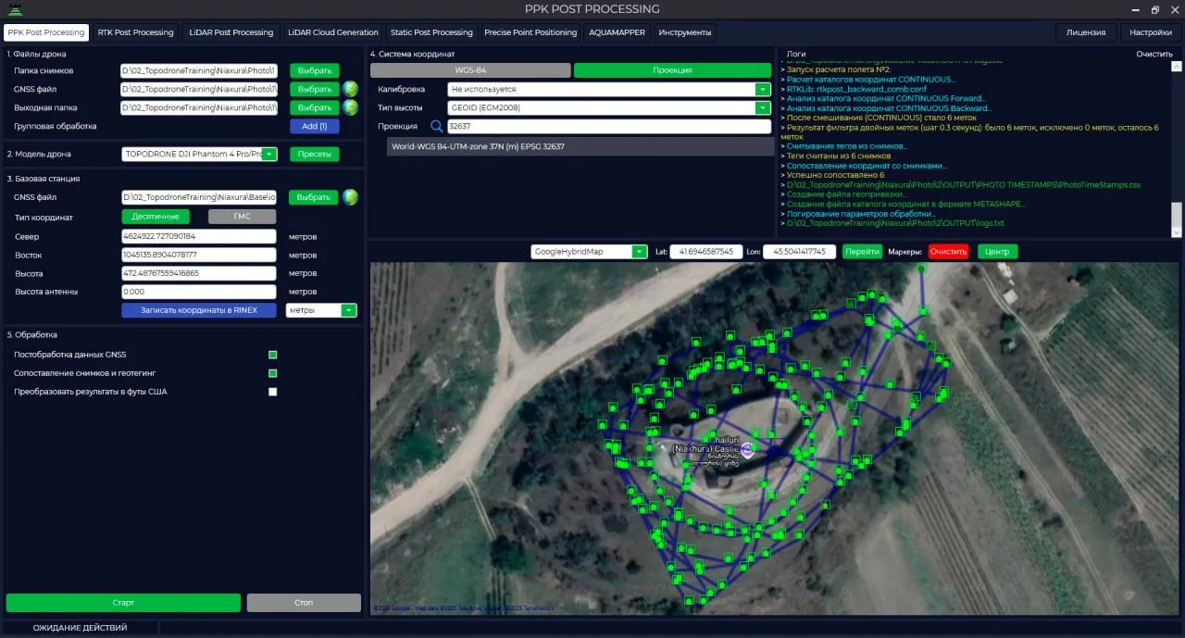Click the Перейти button above the map
The image size is (1185, 638).
click(862, 251)
